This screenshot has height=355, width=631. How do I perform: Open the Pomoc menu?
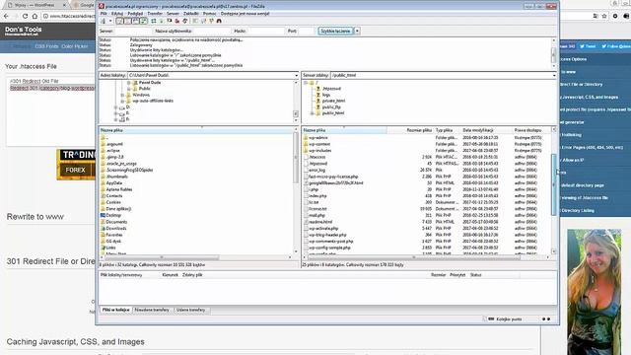click(x=209, y=13)
